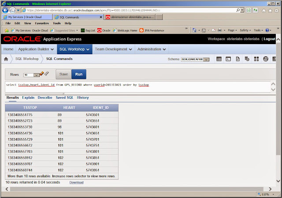Click the Add to Favorites bar star icon
The height and width of the screenshot is (198, 282).
point(7,30)
